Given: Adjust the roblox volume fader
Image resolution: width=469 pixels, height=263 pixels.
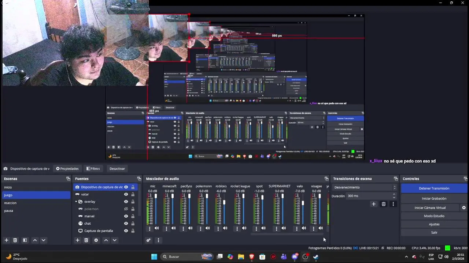Looking at the screenshot, I should [x=224, y=202].
